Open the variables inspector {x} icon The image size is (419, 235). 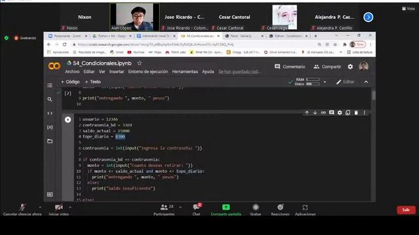50,127
